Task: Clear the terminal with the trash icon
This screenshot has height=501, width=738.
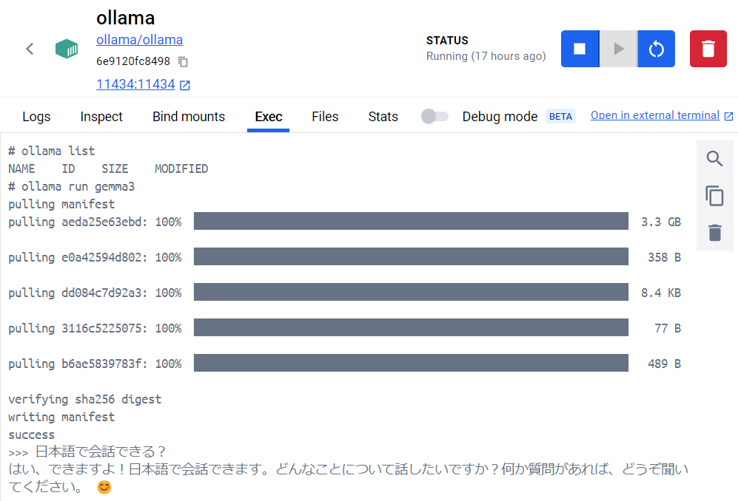Action: click(714, 232)
